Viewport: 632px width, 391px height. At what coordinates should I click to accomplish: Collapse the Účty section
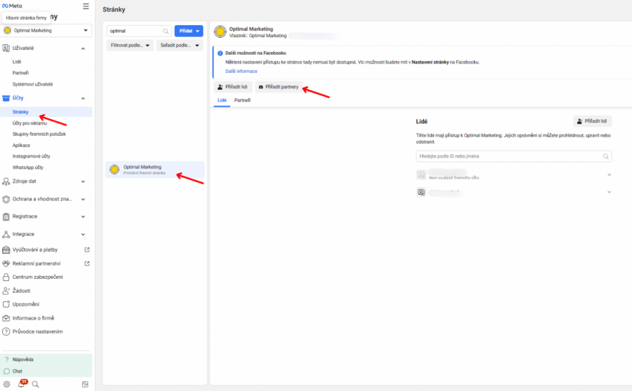point(83,98)
